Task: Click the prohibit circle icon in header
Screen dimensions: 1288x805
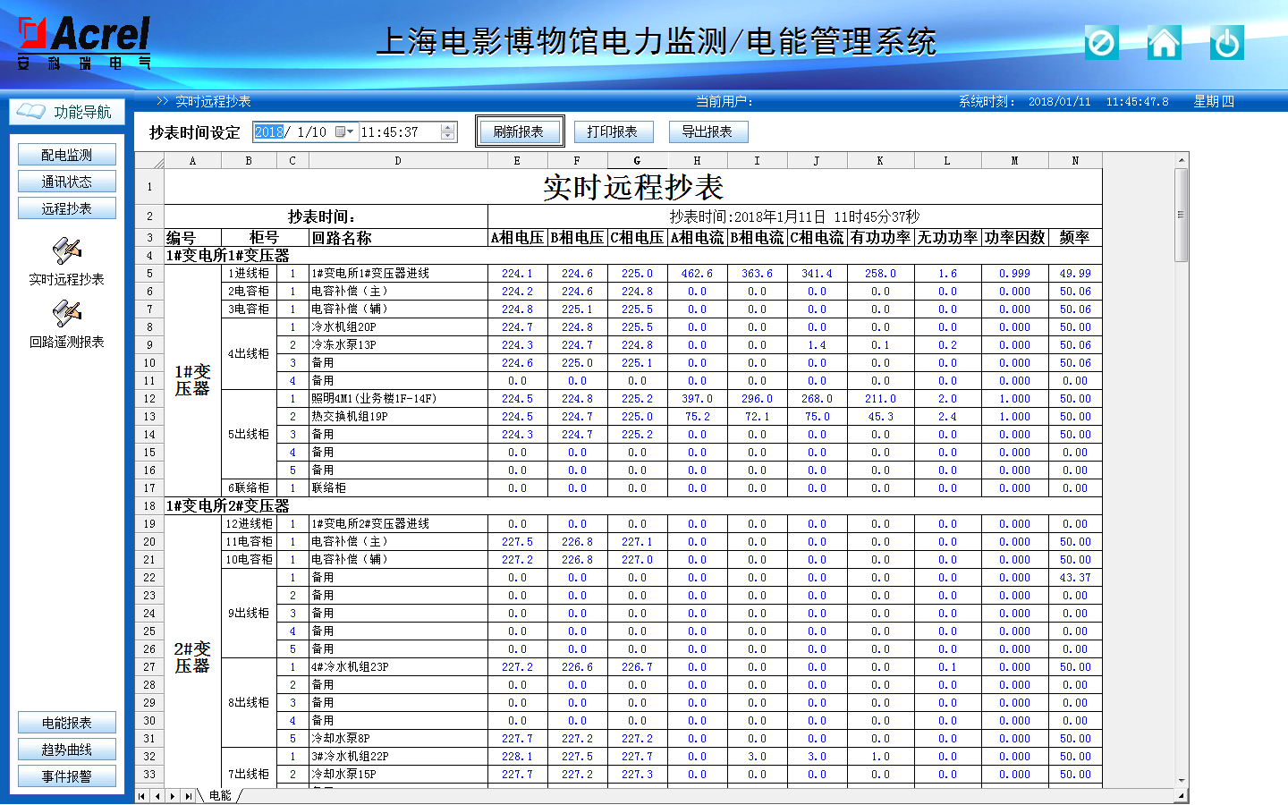Action: coord(1101,42)
